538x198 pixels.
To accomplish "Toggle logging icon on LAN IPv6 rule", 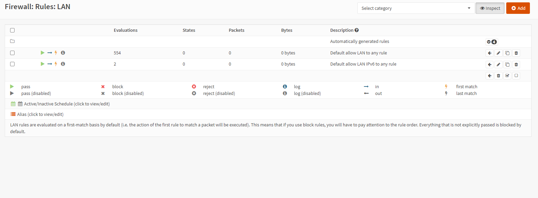I will 63,64.
